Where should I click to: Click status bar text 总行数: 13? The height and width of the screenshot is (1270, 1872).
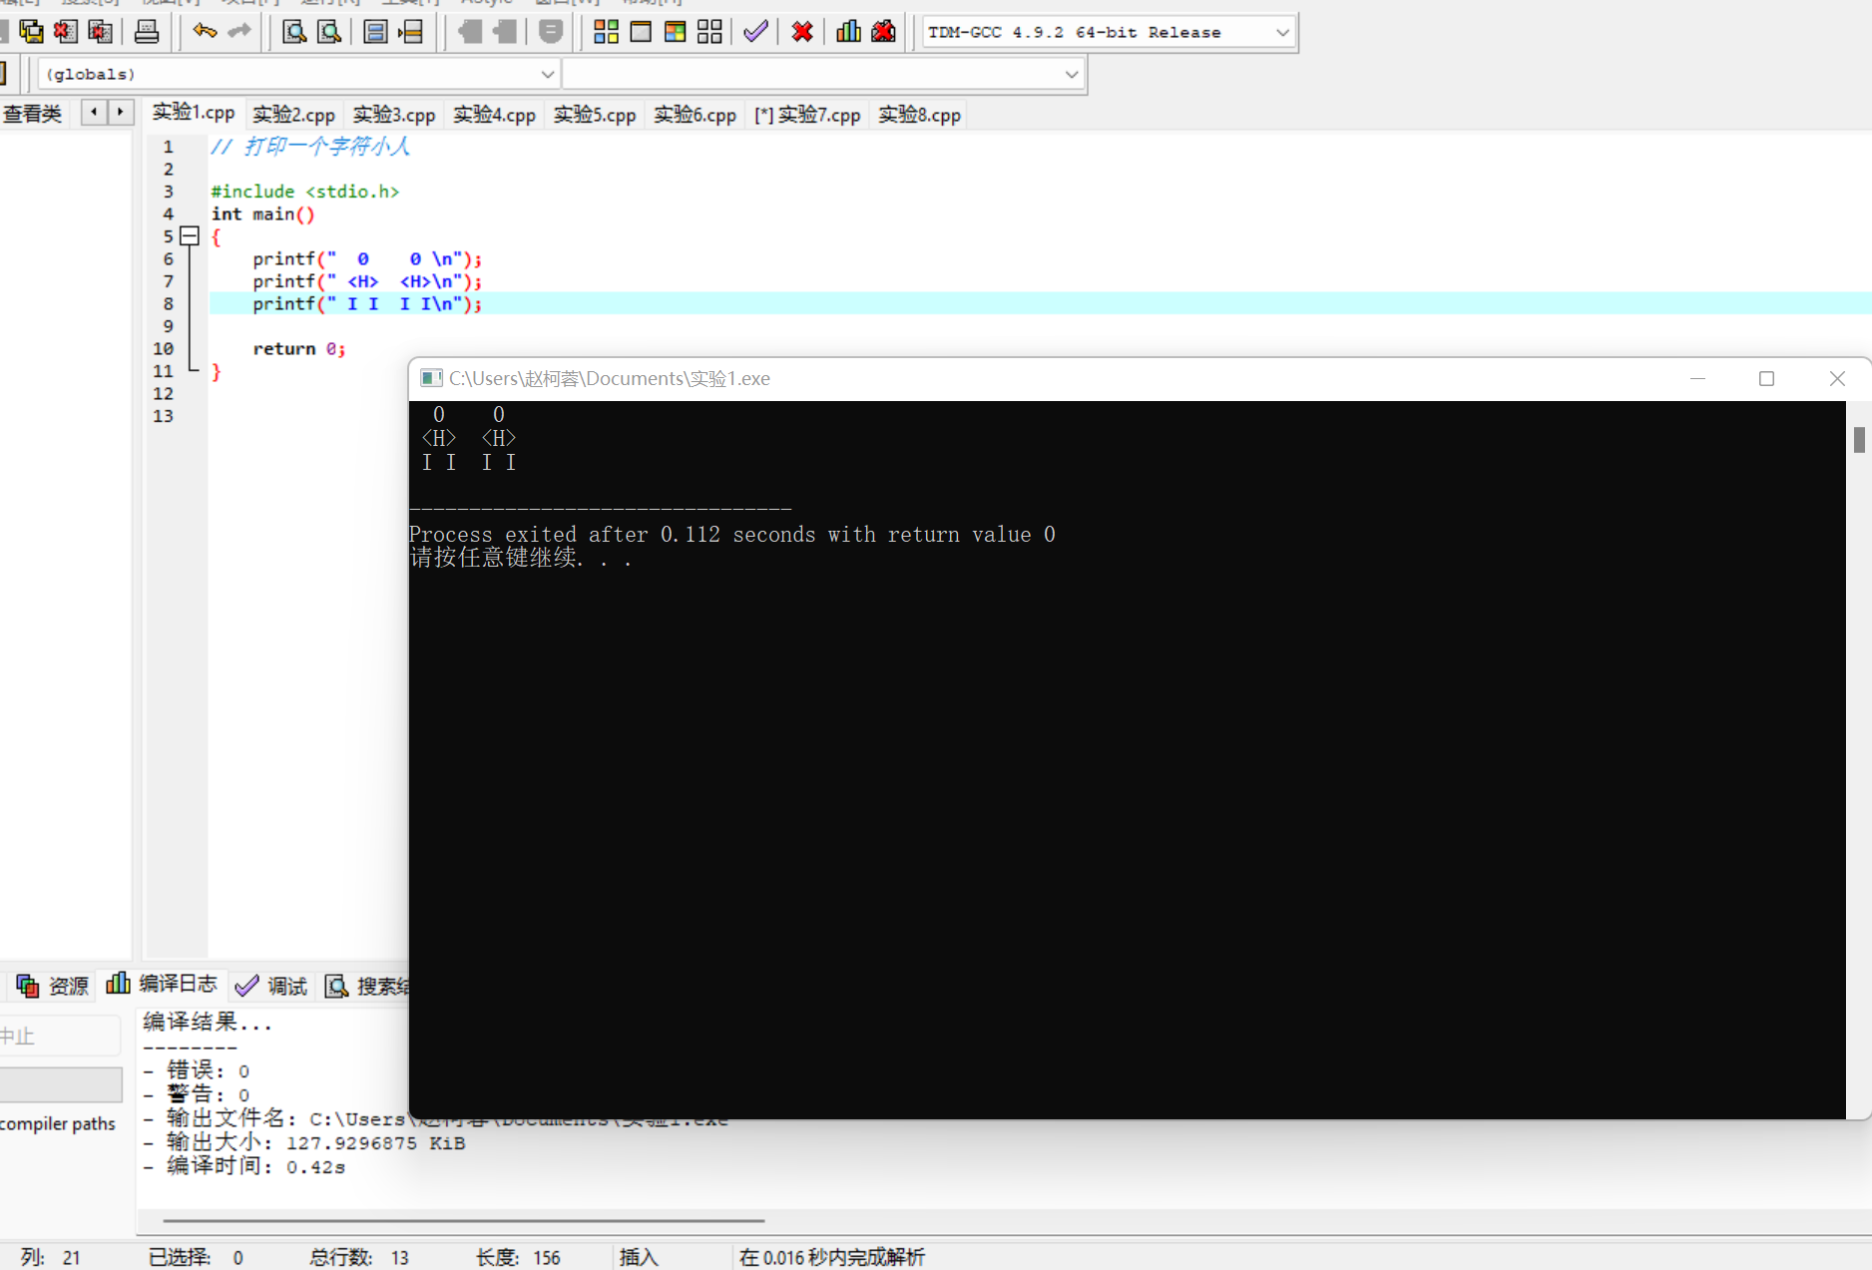coord(359,1257)
